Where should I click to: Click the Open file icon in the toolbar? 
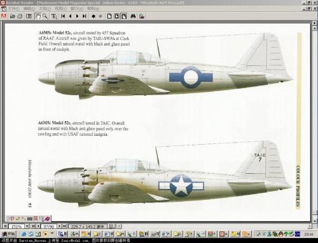[x=13, y=16]
